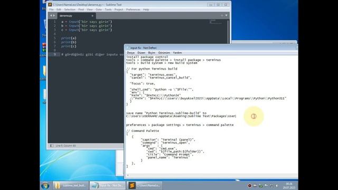
Task: Click the "cmd": "cmd.exe" line
Action: [161, 148]
